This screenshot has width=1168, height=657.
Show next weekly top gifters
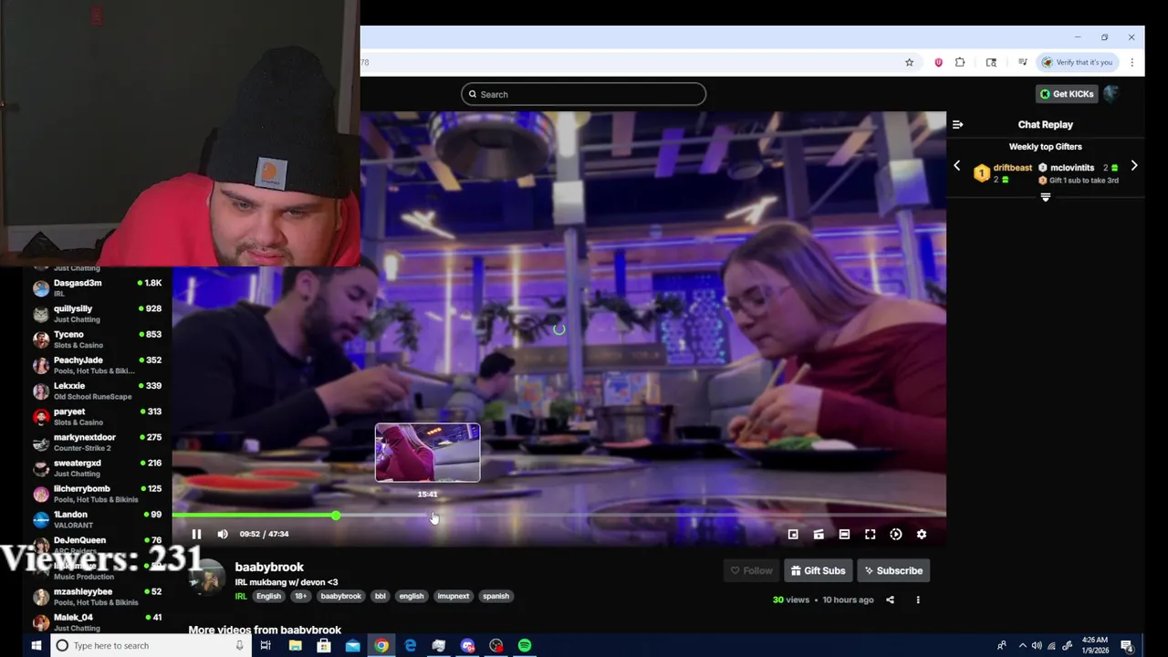coord(1134,166)
